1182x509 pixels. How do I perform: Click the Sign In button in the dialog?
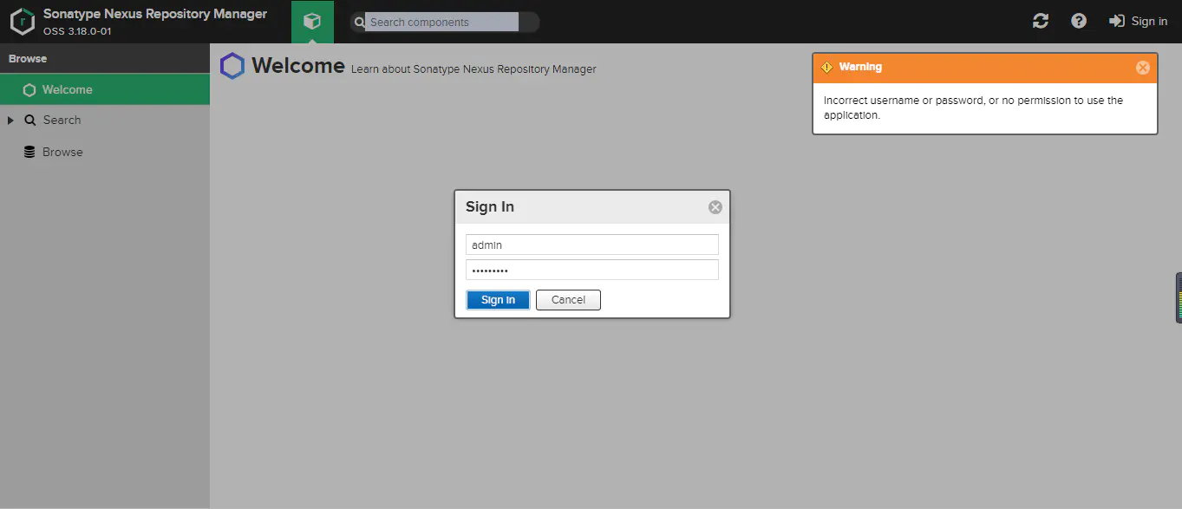pos(497,299)
